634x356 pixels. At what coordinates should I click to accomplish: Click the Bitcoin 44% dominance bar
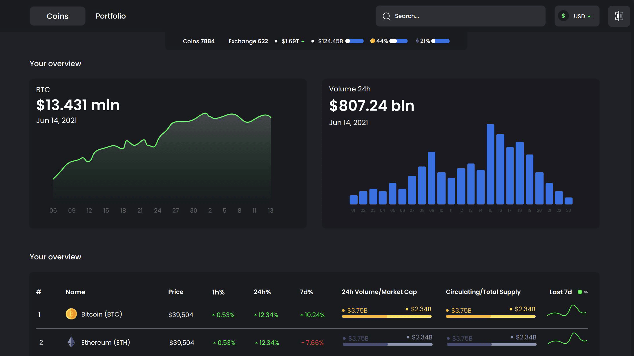coord(398,41)
